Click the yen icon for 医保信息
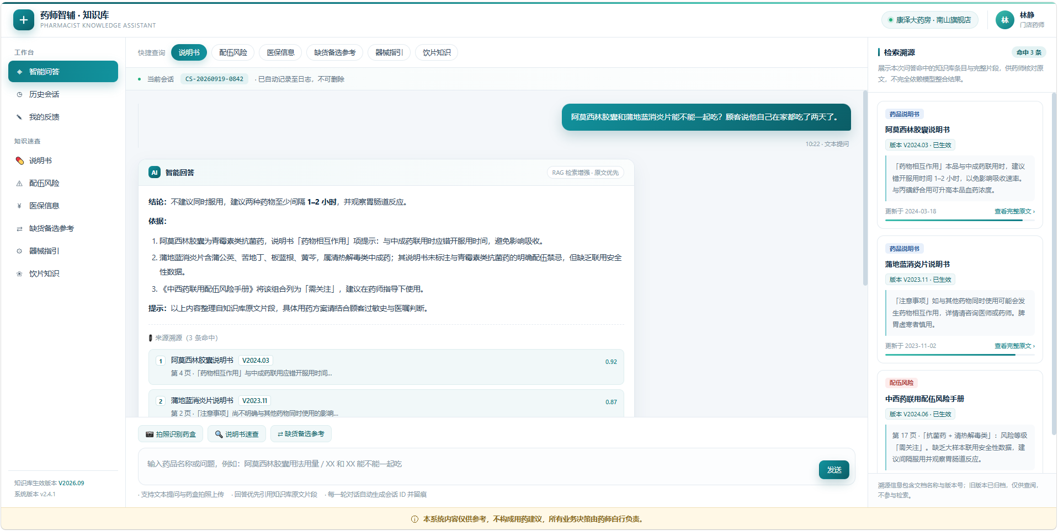1058x531 pixels. [x=19, y=206]
